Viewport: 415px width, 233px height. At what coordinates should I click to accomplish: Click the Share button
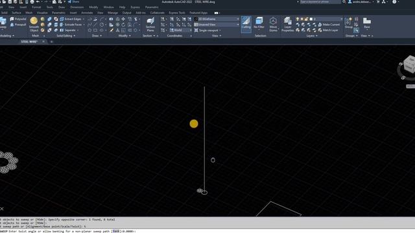[x=73, y=2]
